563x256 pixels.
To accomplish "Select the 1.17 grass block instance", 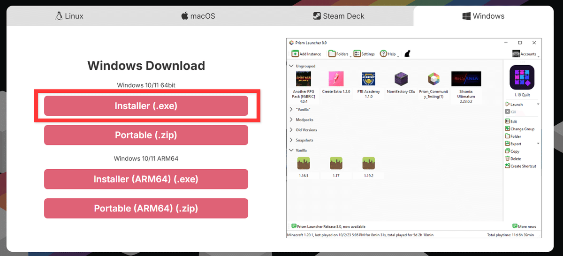I will pyautogui.click(x=336, y=163).
